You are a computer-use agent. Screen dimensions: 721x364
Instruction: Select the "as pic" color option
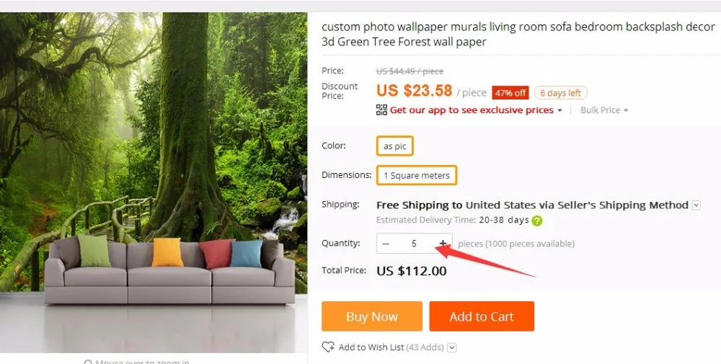(395, 146)
